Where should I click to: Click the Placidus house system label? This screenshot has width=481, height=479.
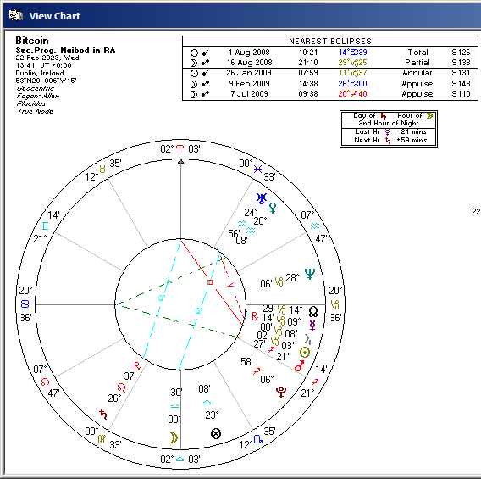pos(31,103)
